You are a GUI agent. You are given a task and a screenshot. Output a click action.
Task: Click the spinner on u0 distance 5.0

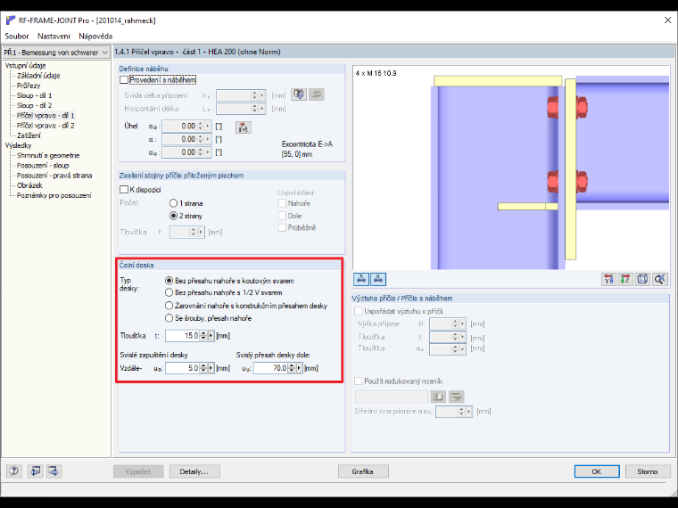click(x=203, y=368)
